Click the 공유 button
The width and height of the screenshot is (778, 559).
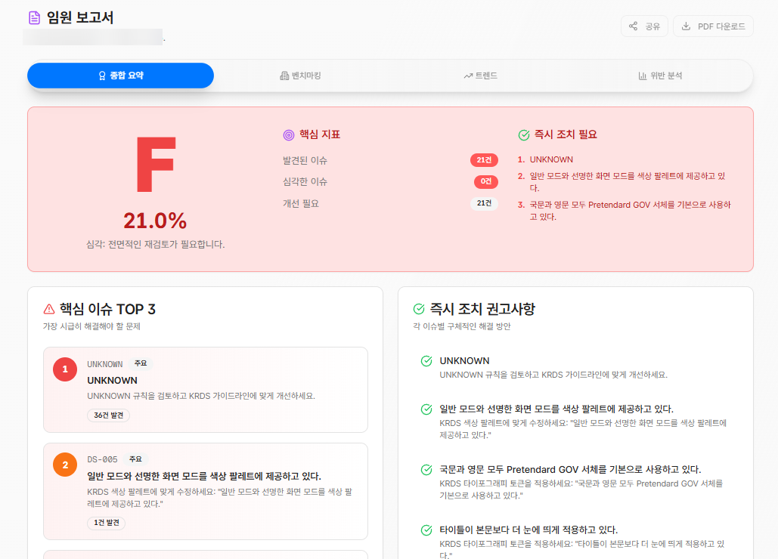(x=644, y=26)
